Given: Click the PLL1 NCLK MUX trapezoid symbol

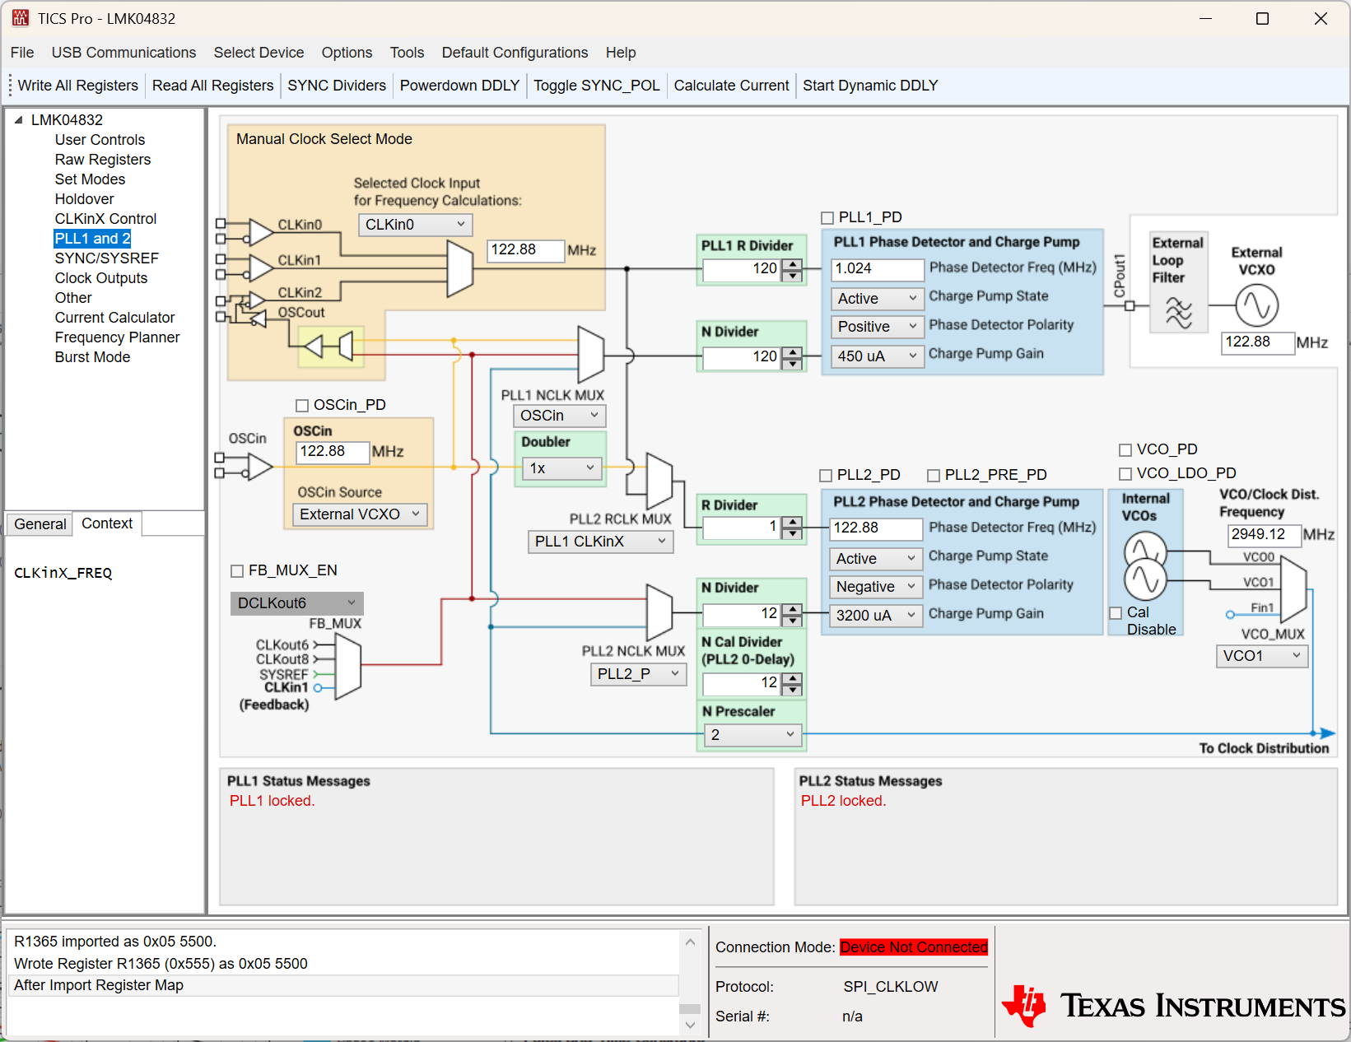Looking at the screenshot, I should [591, 355].
